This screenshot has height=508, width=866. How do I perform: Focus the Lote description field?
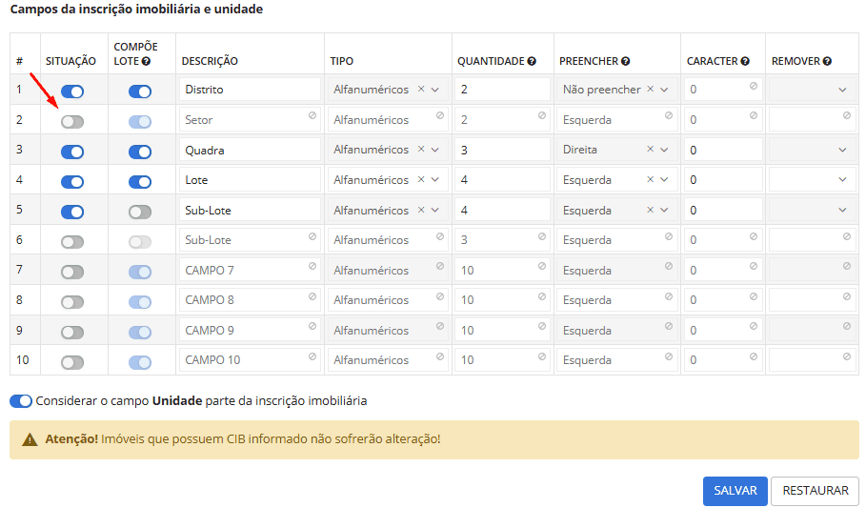click(x=250, y=179)
